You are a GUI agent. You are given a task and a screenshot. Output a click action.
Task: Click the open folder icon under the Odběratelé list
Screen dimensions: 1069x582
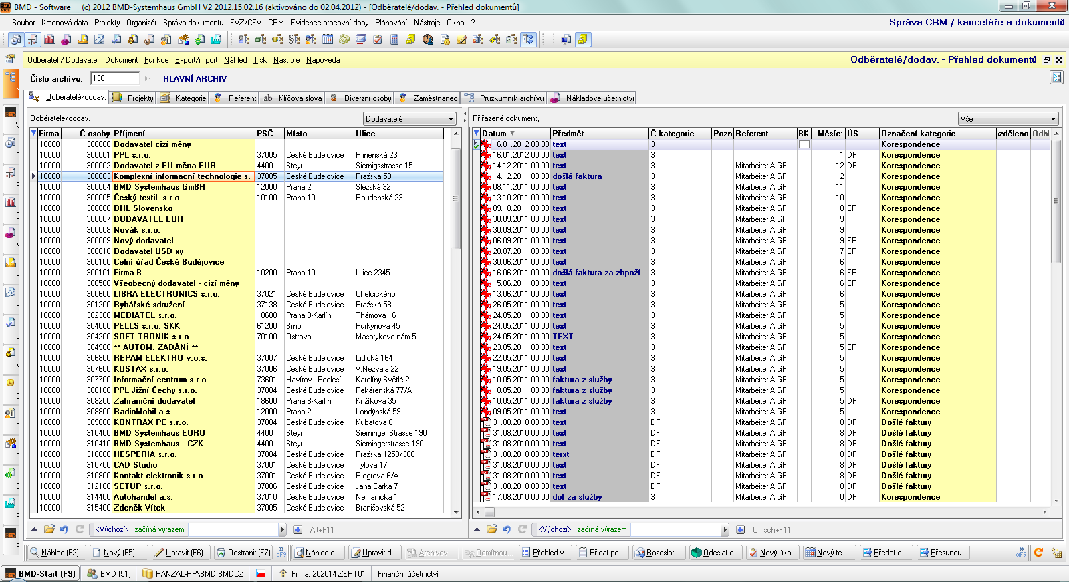coord(49,529)
